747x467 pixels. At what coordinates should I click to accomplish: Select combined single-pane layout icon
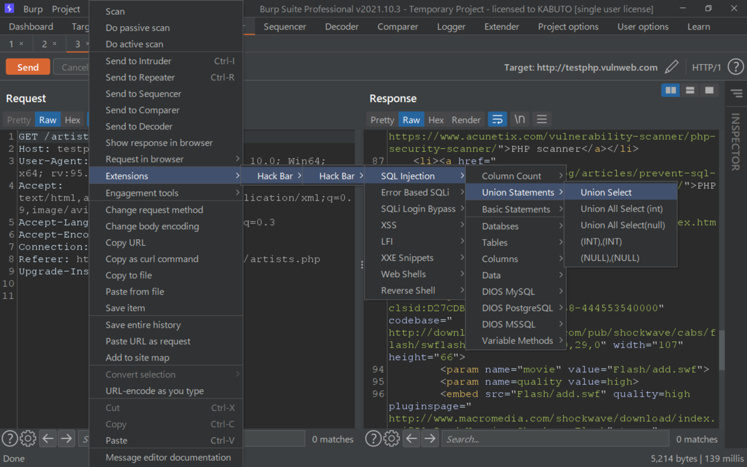pyautogui.click(x=709, y=90)
